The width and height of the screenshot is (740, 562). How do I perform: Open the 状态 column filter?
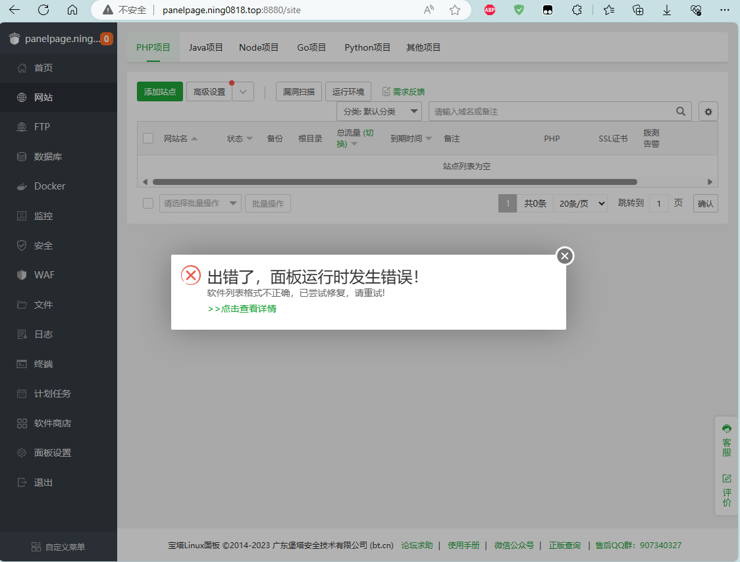pyautogui.click(x=240, y=138)
